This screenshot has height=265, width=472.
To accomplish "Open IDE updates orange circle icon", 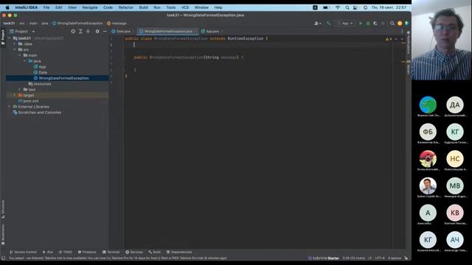I will (x=400, y=23).
